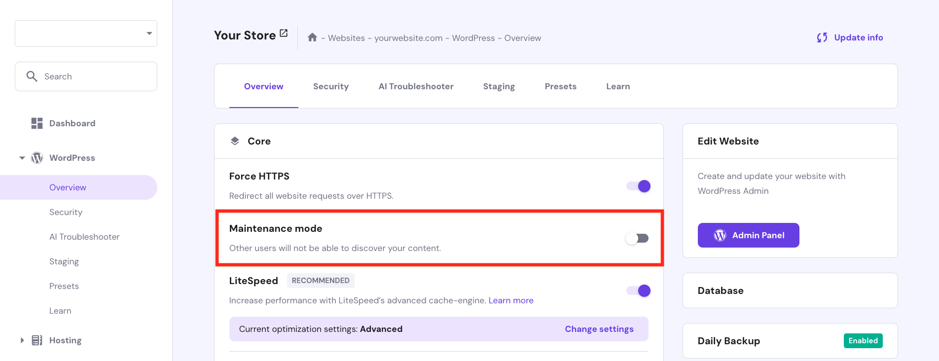This screenshot has width=939, height=361.
Task: Click Change settings for LiteSpeed optimization
Action: [599, 329]
